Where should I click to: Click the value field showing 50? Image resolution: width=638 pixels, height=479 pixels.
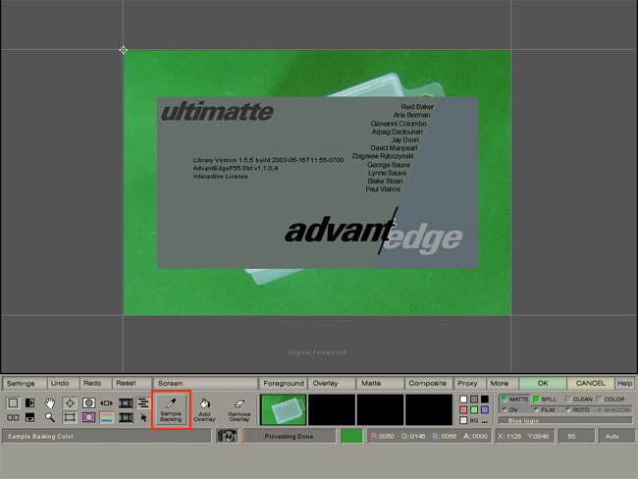[x=576, y=436]
